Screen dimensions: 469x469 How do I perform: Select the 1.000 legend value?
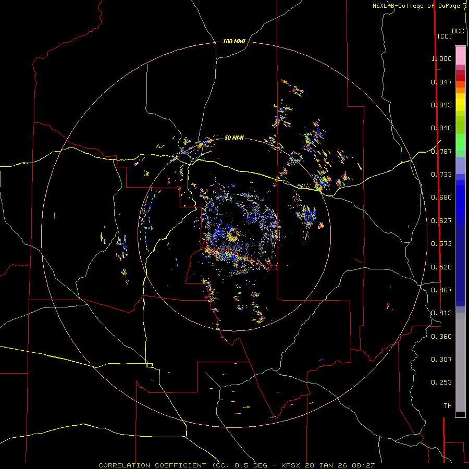(441, 58)
